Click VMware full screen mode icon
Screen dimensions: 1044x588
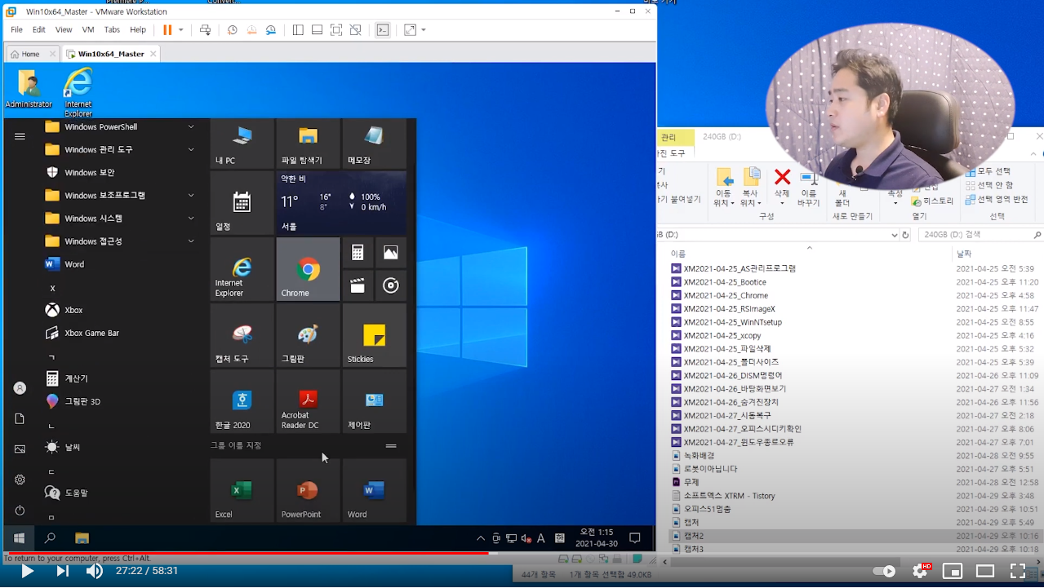click(x=336, y=30)
